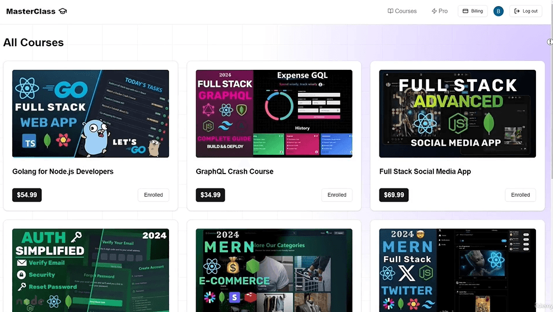
Task: Select the MERN E-Commerce course thumbnail
Action: click(x=274, y=270)
